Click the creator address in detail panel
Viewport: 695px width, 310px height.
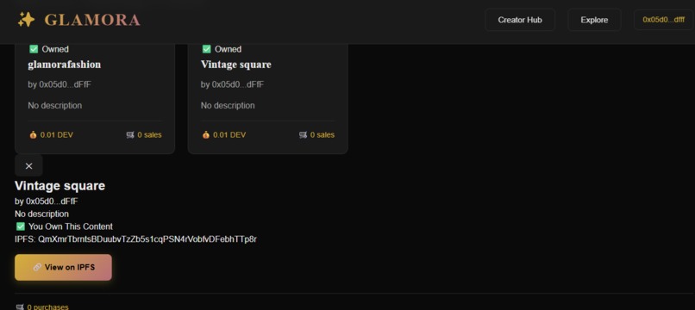(x=47, y=201)
